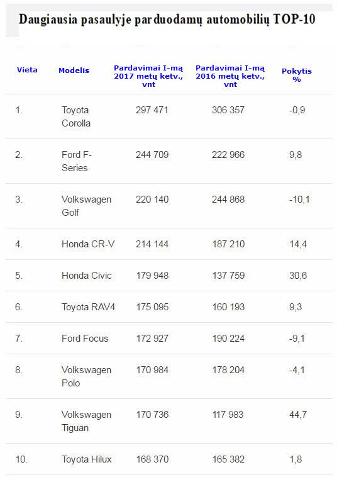
Task: Select the Toyota Corolla model cell
Action: (76, 116)
